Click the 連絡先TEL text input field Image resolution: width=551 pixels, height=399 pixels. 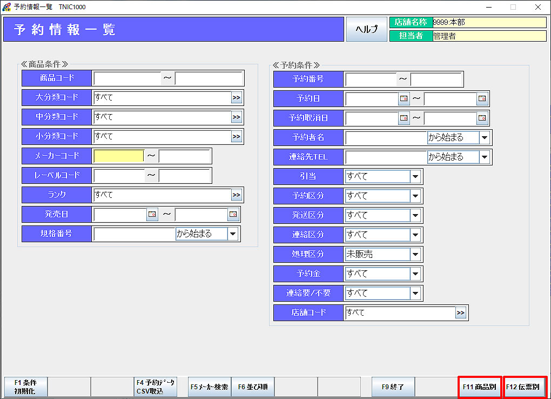[x=386, y=157]
